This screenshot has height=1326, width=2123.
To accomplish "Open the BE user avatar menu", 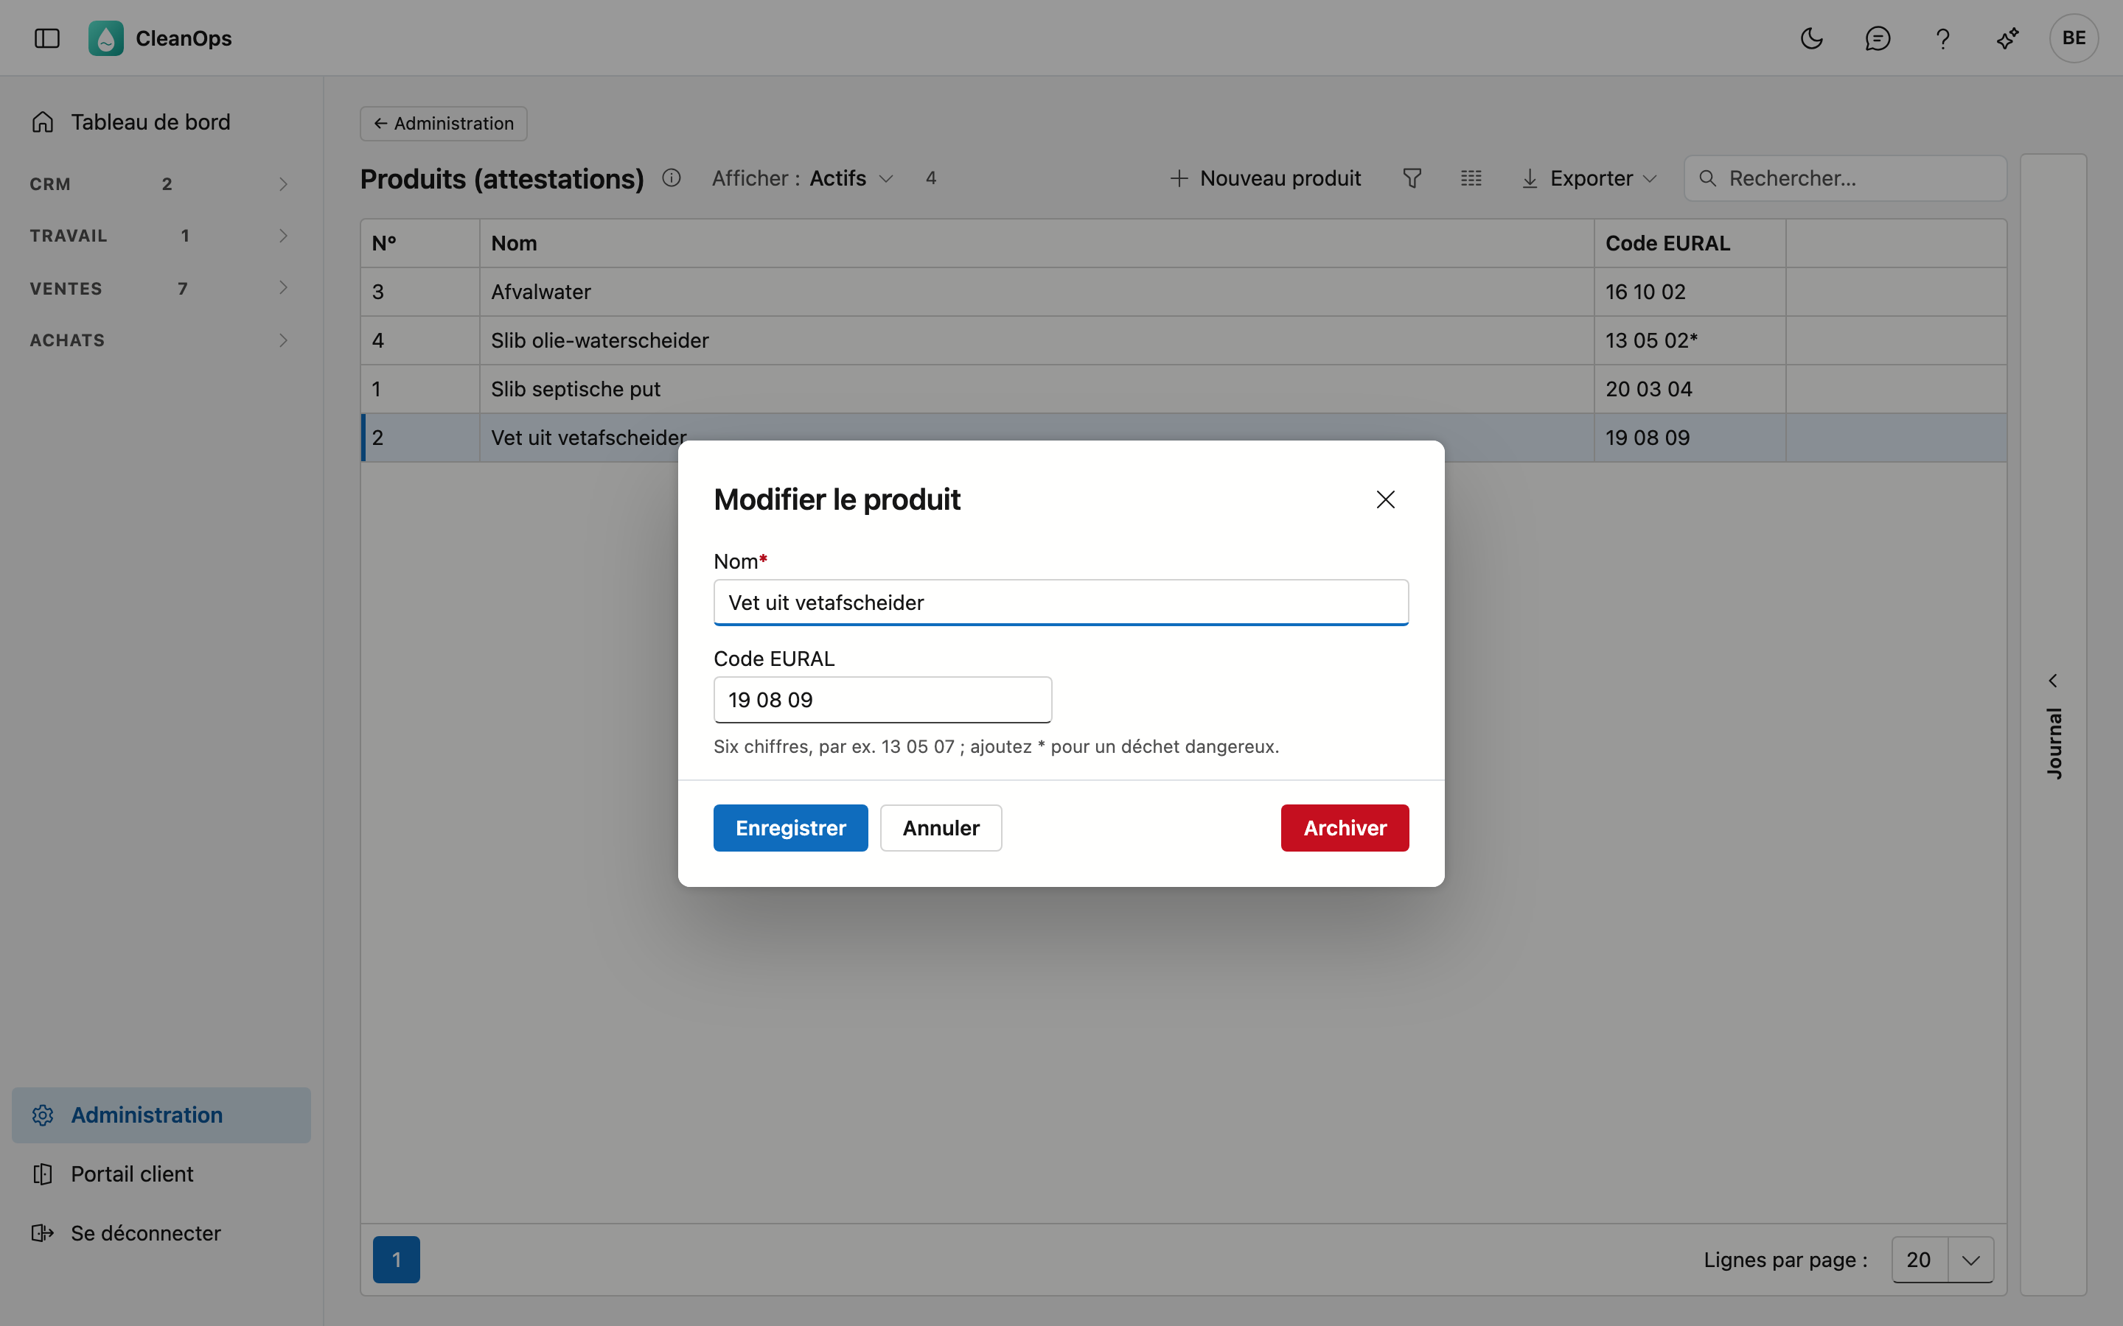I will coord(2074,38).
